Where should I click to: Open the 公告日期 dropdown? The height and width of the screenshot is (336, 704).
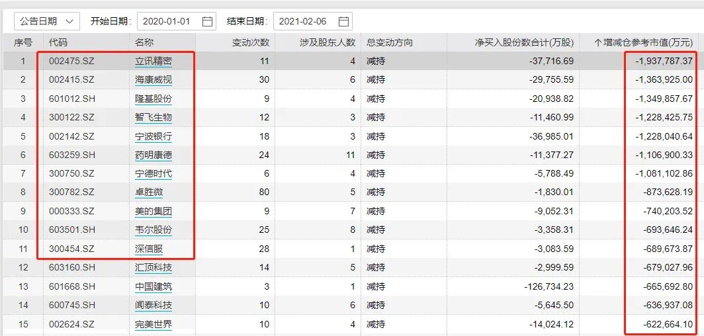(x=47, y=21)
